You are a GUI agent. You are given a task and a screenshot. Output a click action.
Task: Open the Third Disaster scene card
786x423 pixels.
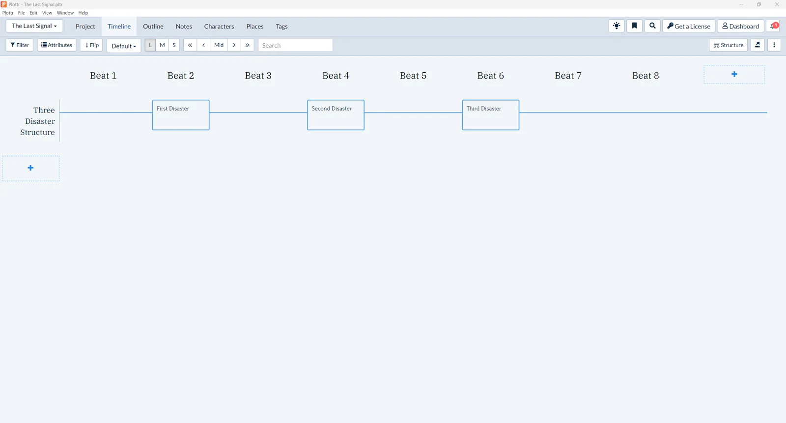(x=491, y=115)
